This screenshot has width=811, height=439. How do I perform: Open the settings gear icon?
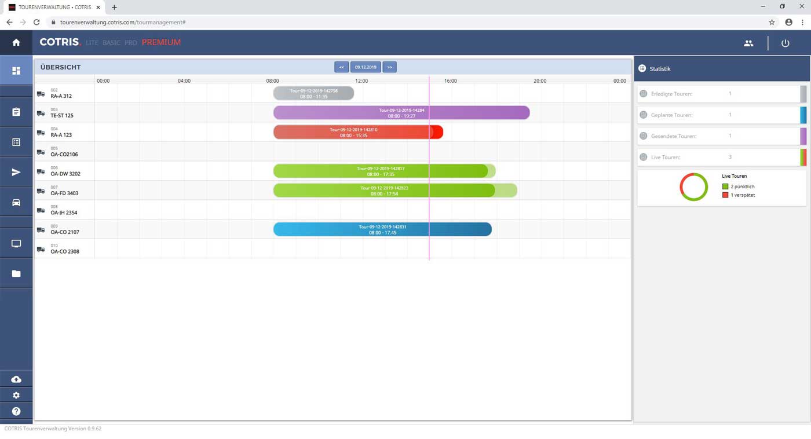pyautogui.click(x=16, y=395)
